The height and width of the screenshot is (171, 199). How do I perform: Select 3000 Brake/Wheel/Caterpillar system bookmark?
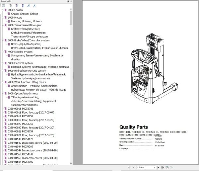coord(29,40)
